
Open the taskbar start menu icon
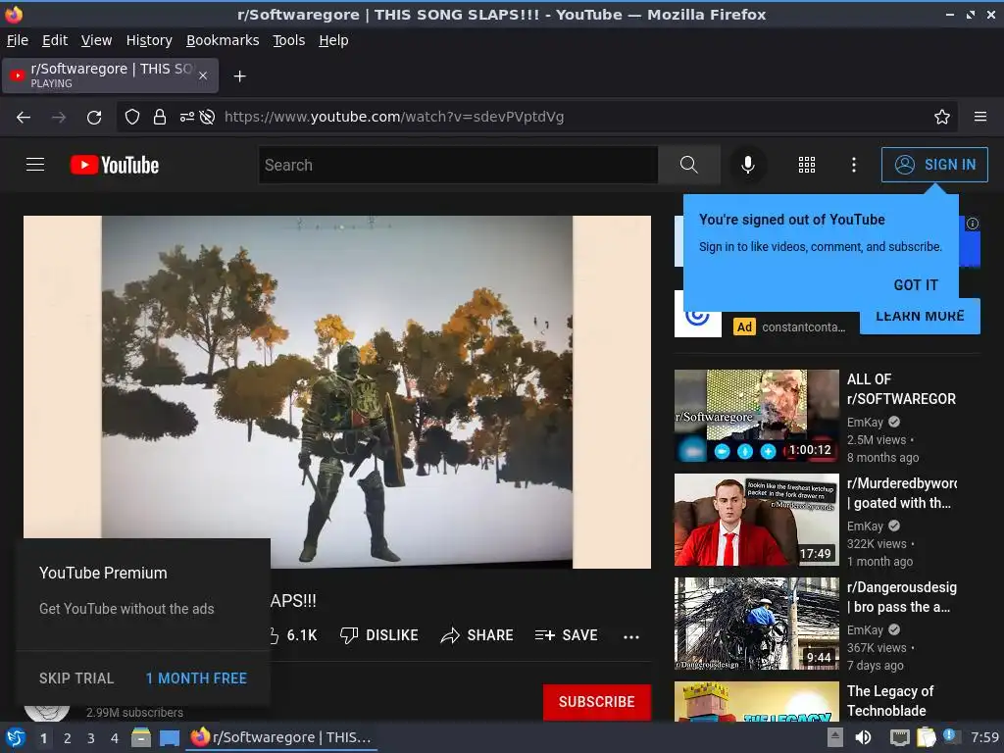[x=16, y=737]
